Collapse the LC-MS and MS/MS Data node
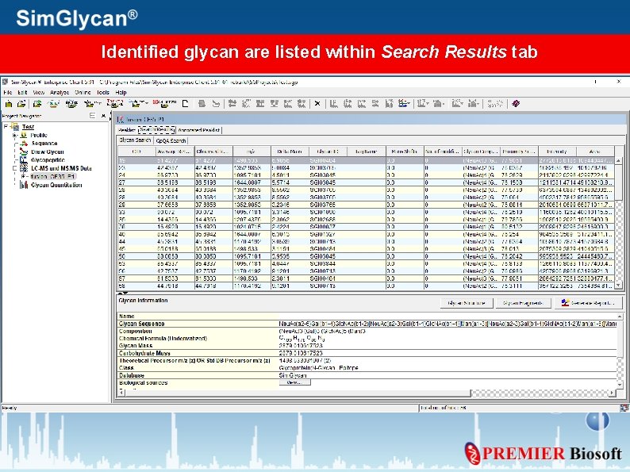Screen dimensions: 630x472 pyautogui.click(x=15, y=168)
